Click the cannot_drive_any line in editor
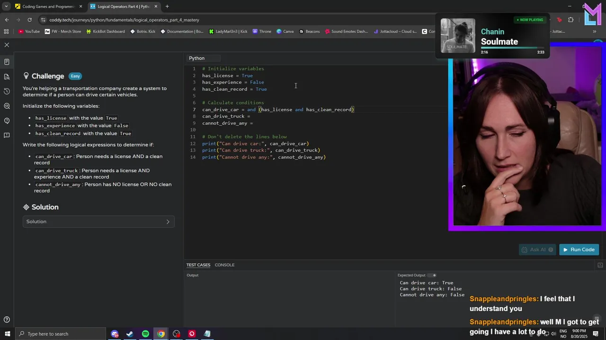Image resolution: width=606 pixels, height=340 pixels. pyautogui.click(x=227, y=123)
